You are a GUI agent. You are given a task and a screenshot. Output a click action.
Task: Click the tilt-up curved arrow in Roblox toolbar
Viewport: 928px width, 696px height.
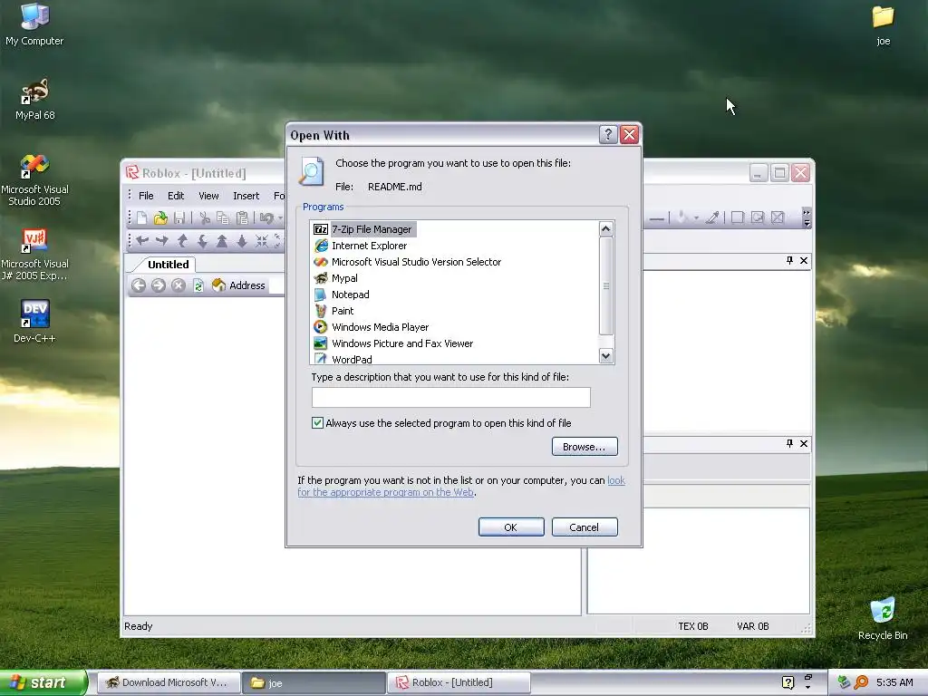pyautogui.click(x=182, y=241)
